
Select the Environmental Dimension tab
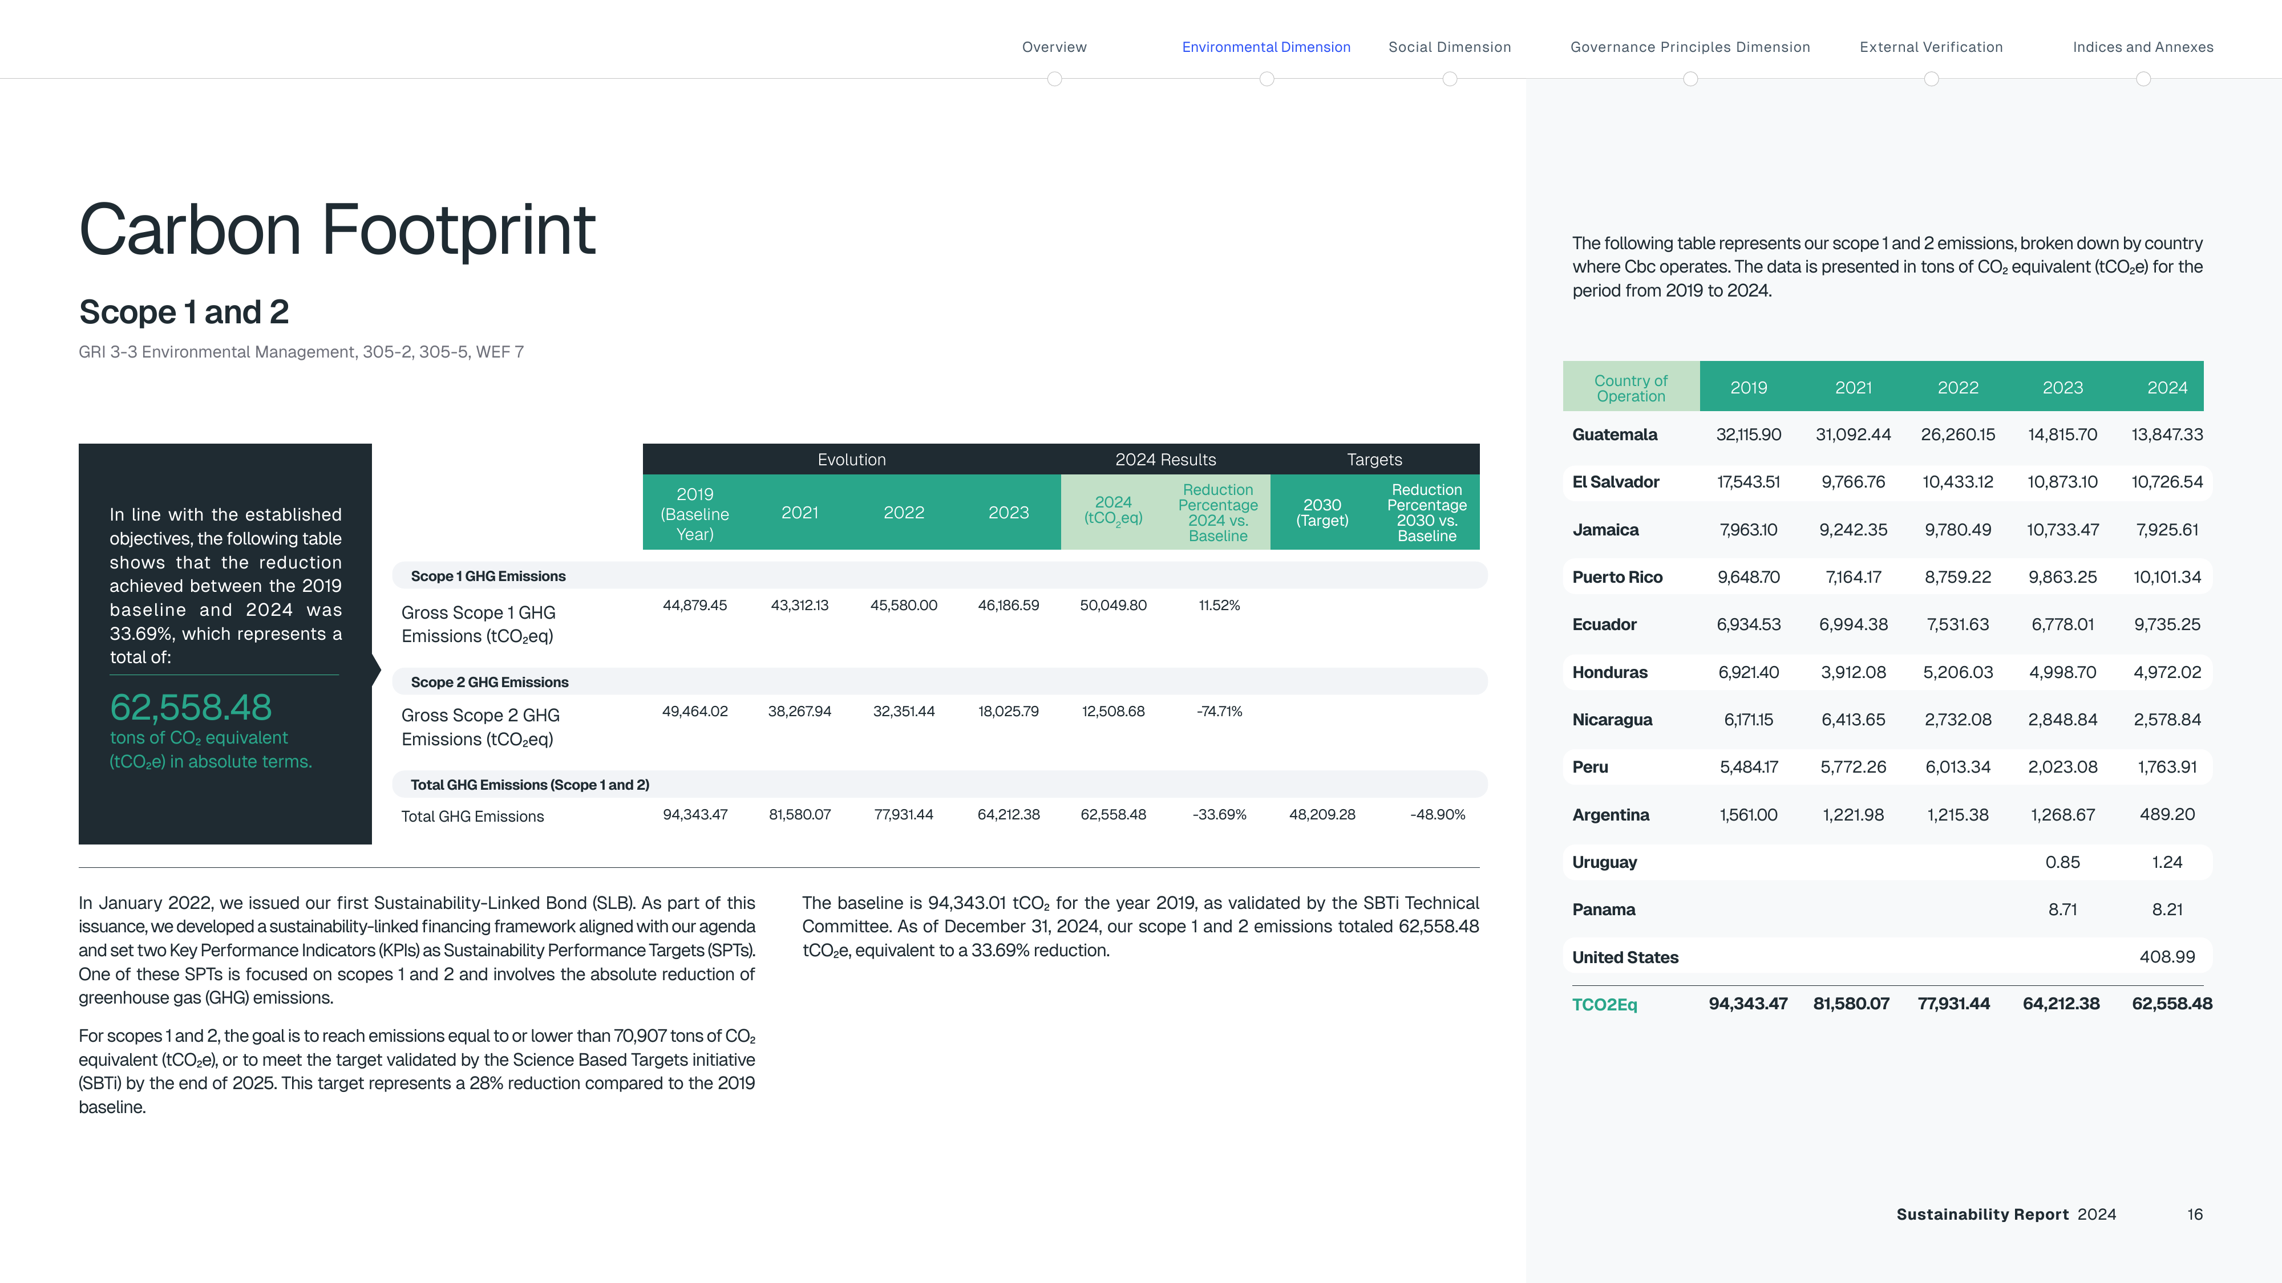tap(1266, 47)
